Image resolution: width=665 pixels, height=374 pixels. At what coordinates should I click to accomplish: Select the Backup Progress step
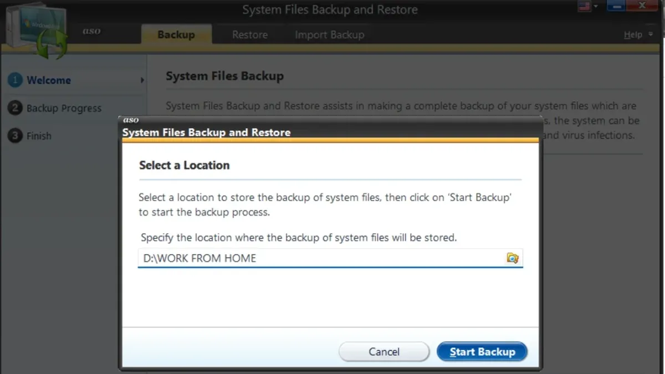point(64,108)
